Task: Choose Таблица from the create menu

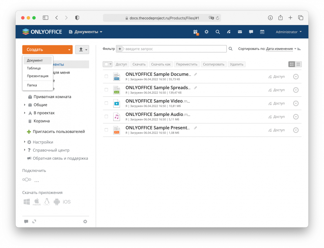Action: tap(34, 68)
